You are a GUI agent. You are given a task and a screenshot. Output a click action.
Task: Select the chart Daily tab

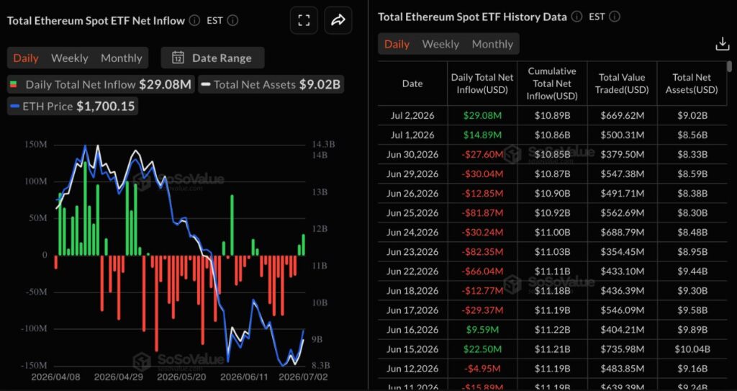[x=26, y=58]
